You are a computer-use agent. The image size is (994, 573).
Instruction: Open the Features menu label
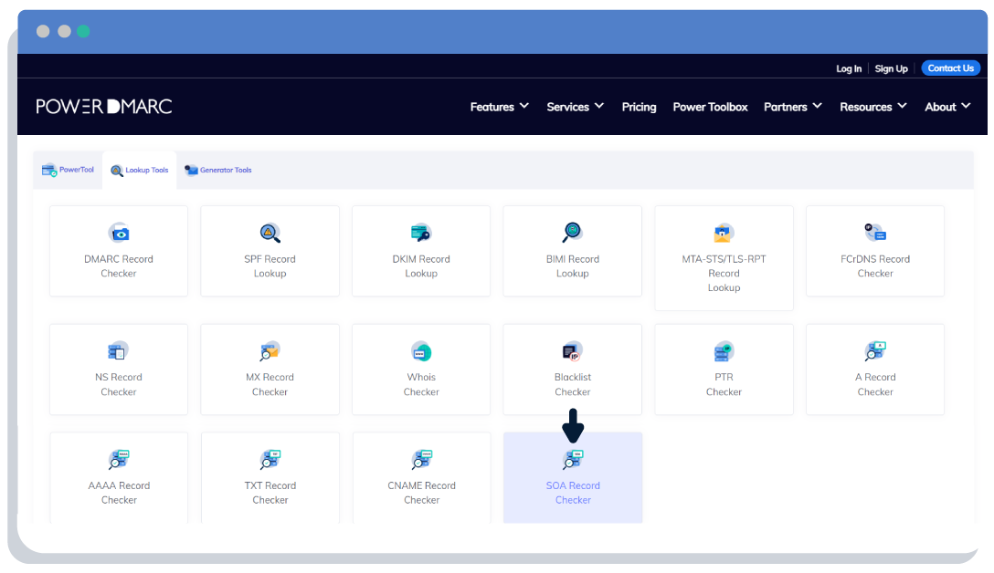tap(492, 107)
